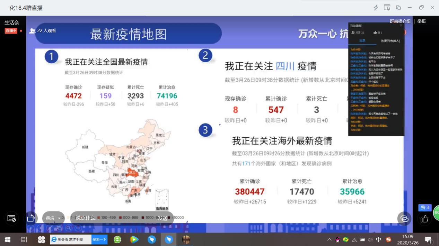The width and height of the screenshot is (439, 246).
Task: Click the slide's more options ellipsis icon
Action: point(78,228)
